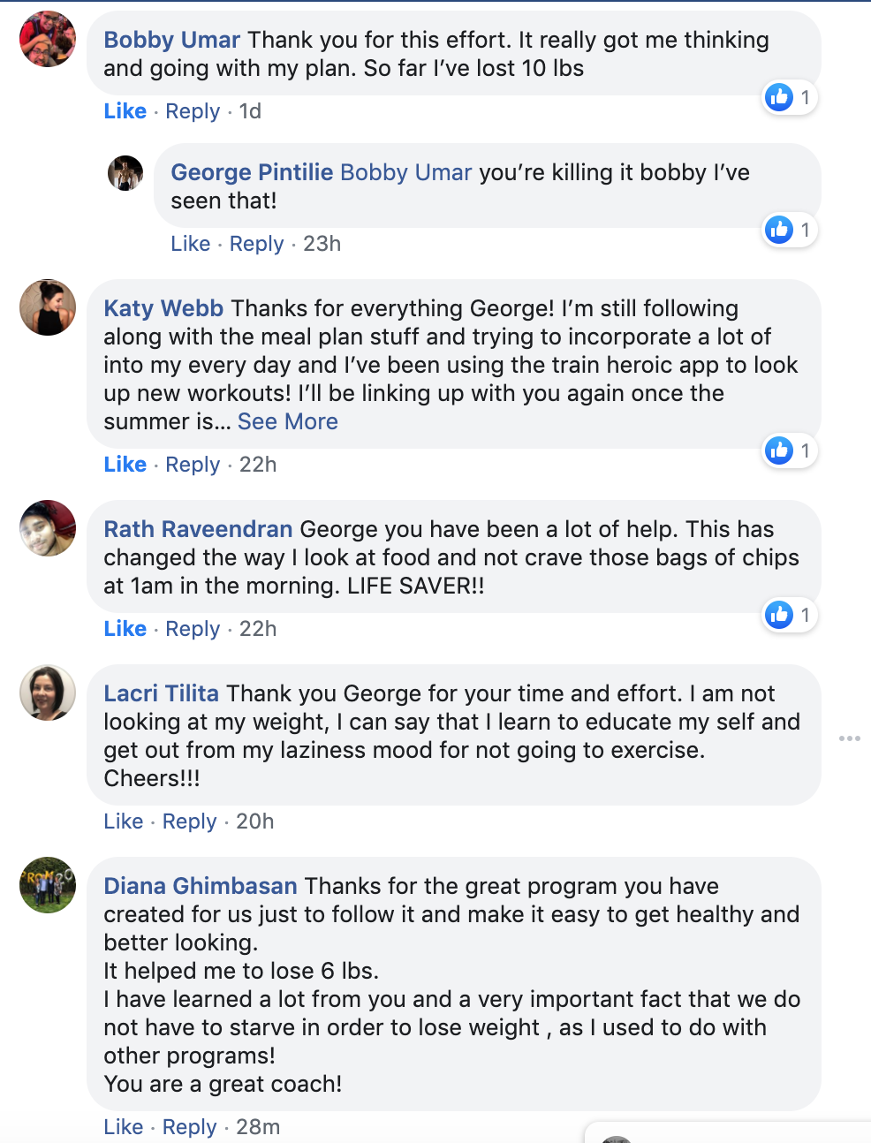Reply to Rath Raveendran's comment
The width and height of the screenshot is (871, 1143).
193,629
